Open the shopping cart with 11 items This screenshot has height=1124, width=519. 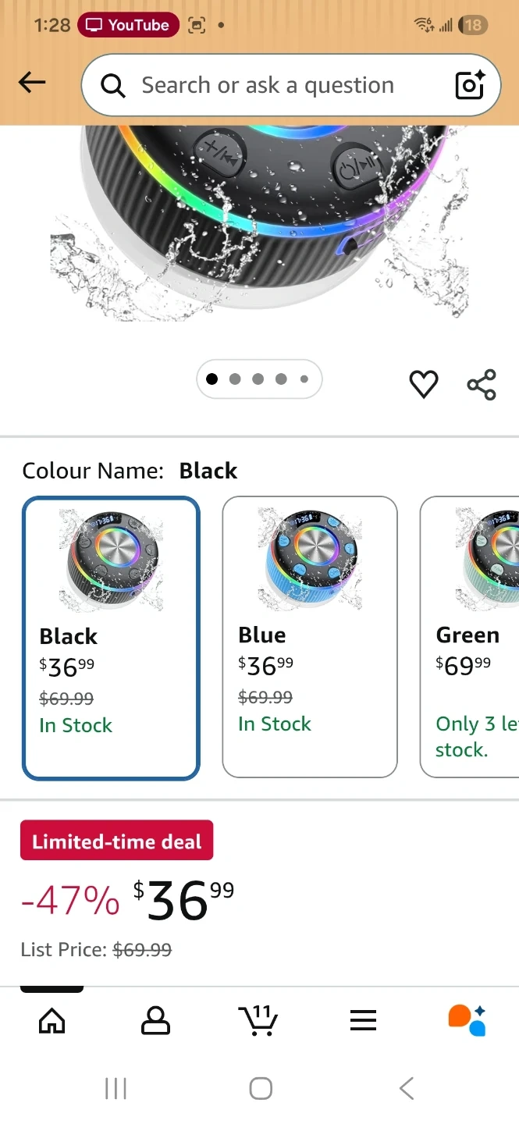[x=258, y=1020]
